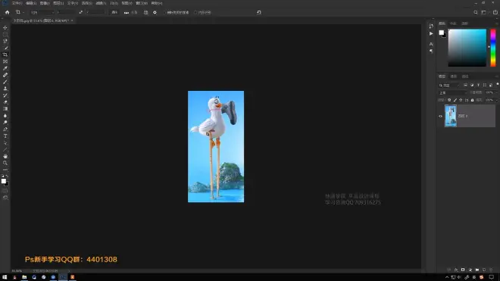The image size is (500, 281).
Task: Open the layer blend mode dropdown
Action: click(453, 92)
